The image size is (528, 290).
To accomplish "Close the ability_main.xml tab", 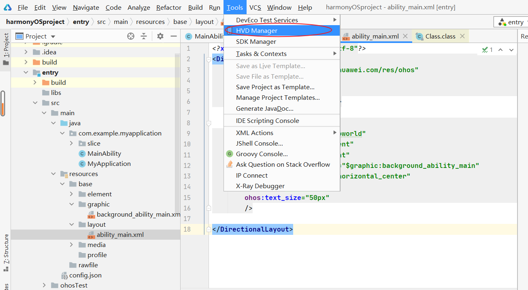I will pos(405,37).
